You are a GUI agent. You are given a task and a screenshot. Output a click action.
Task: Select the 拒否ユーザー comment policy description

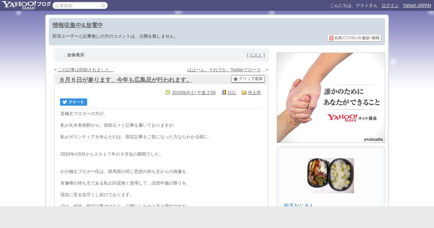(x=115, y=36)
